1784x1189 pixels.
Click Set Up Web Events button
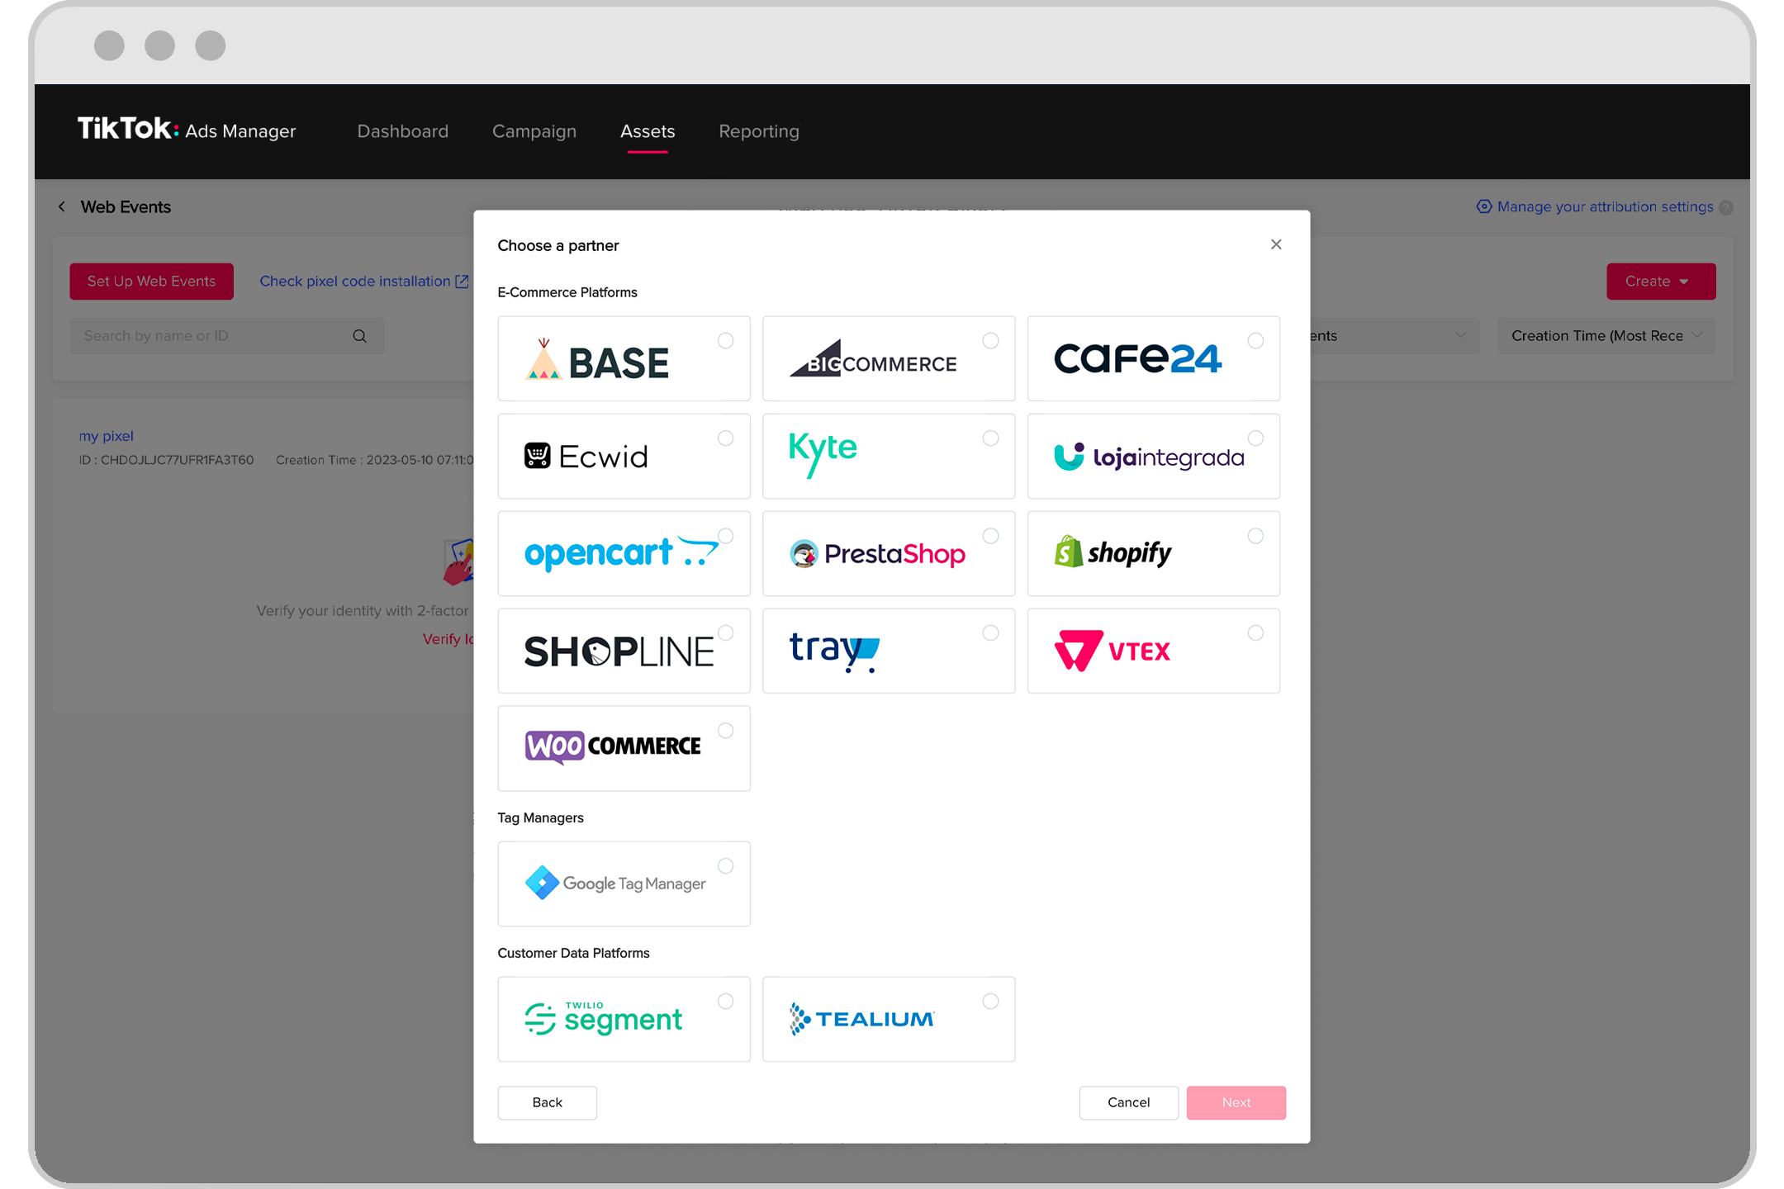click(x=151, y=282)
